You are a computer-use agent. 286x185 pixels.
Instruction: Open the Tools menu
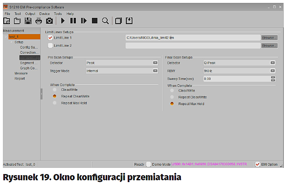point(58,14)
